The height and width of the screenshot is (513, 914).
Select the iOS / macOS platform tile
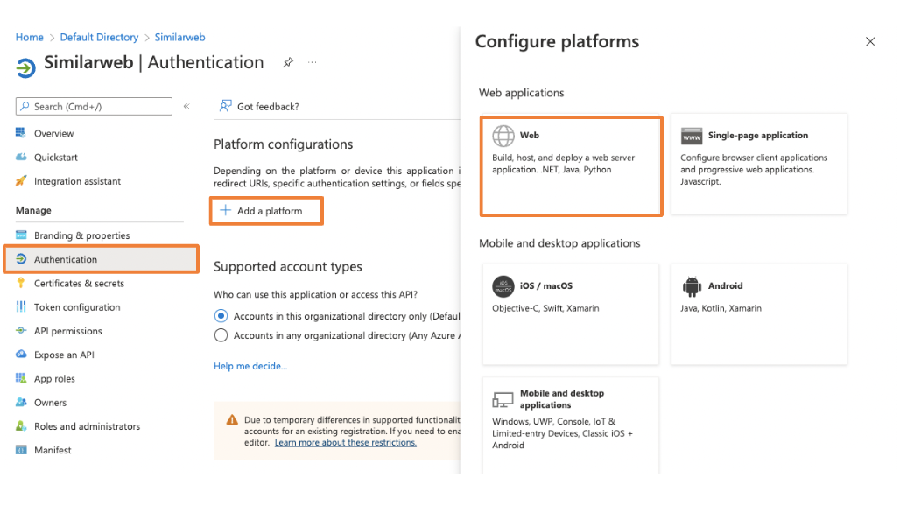click(x=571, y=313)
